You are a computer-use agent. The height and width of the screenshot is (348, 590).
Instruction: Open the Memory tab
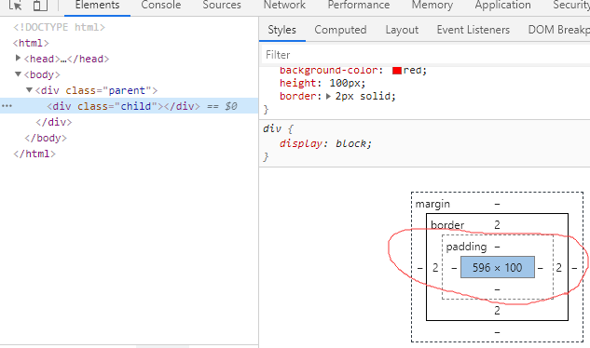(432, 6)
